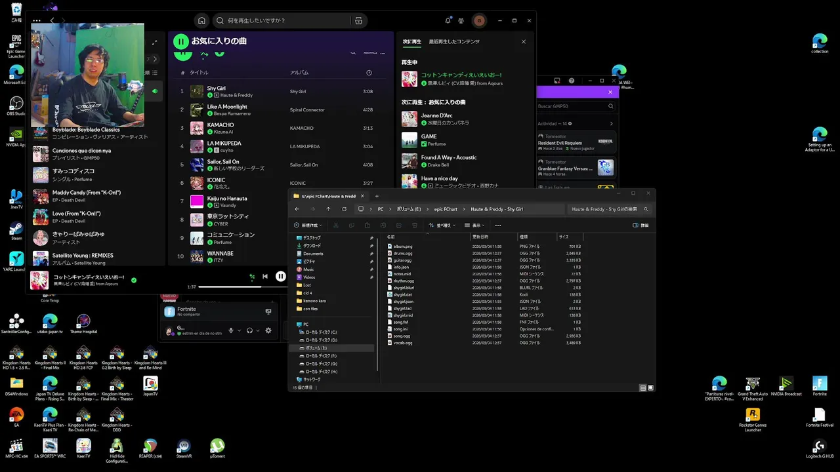Screen dimensions: 840x472
Task: Sort by duration clock column header
Action: (x=369, y=73)
